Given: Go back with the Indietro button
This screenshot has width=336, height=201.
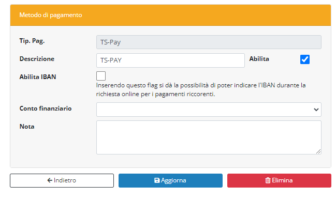Looking at the screenshot, I should (62, 180).
